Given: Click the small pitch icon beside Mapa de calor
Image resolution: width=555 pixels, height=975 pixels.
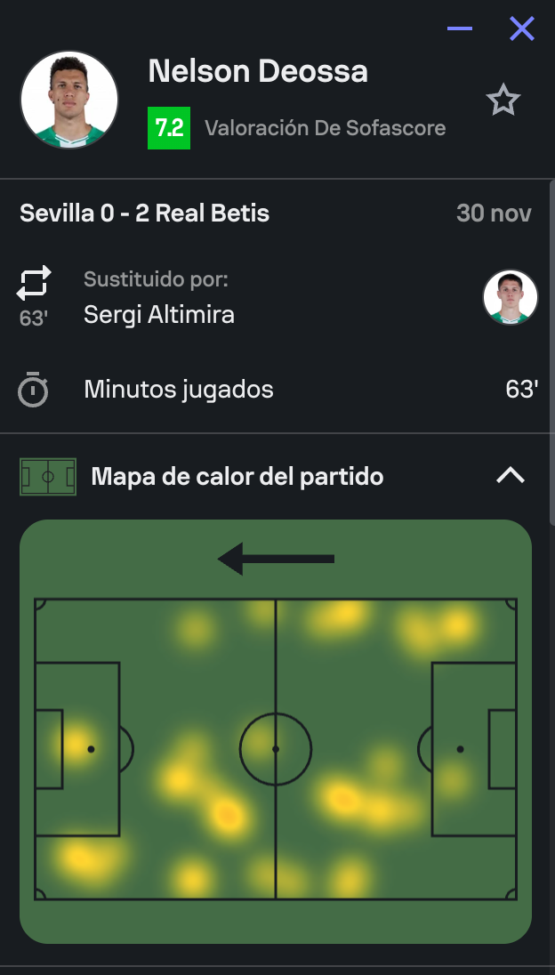Looking at the screenshot, I should coord(47,477).
